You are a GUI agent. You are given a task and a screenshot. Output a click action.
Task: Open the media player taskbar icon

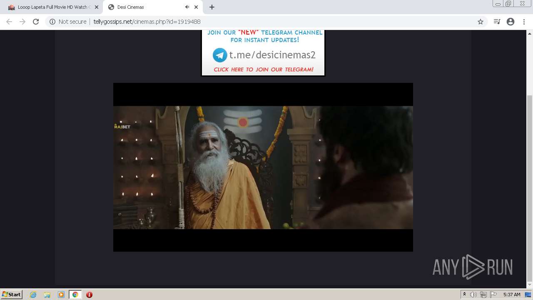(61, 295)
